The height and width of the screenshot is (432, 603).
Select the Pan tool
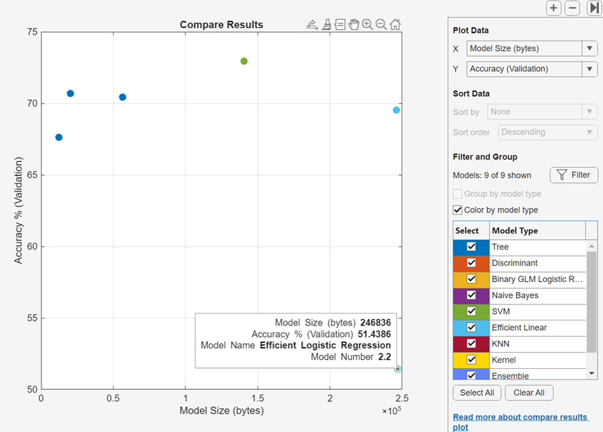pos(354,24)
